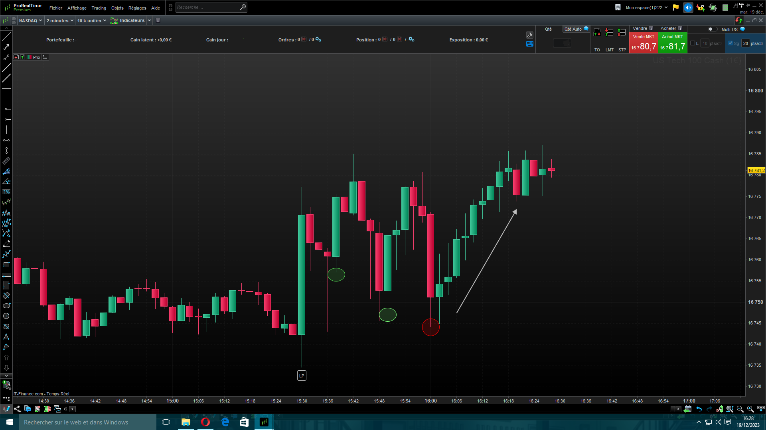The height and width of the screenshot is (430, 766).
Task: Enable the L limit checkbox
Action: point(693,43)
